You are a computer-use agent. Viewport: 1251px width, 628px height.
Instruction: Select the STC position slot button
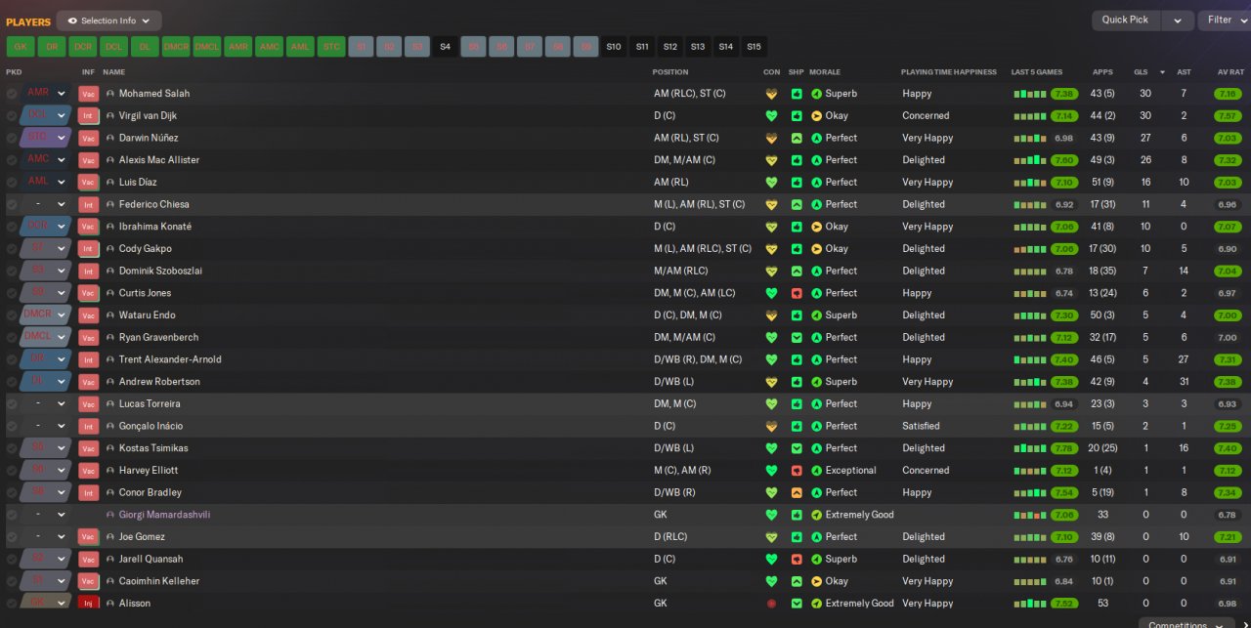click(331, 47)
